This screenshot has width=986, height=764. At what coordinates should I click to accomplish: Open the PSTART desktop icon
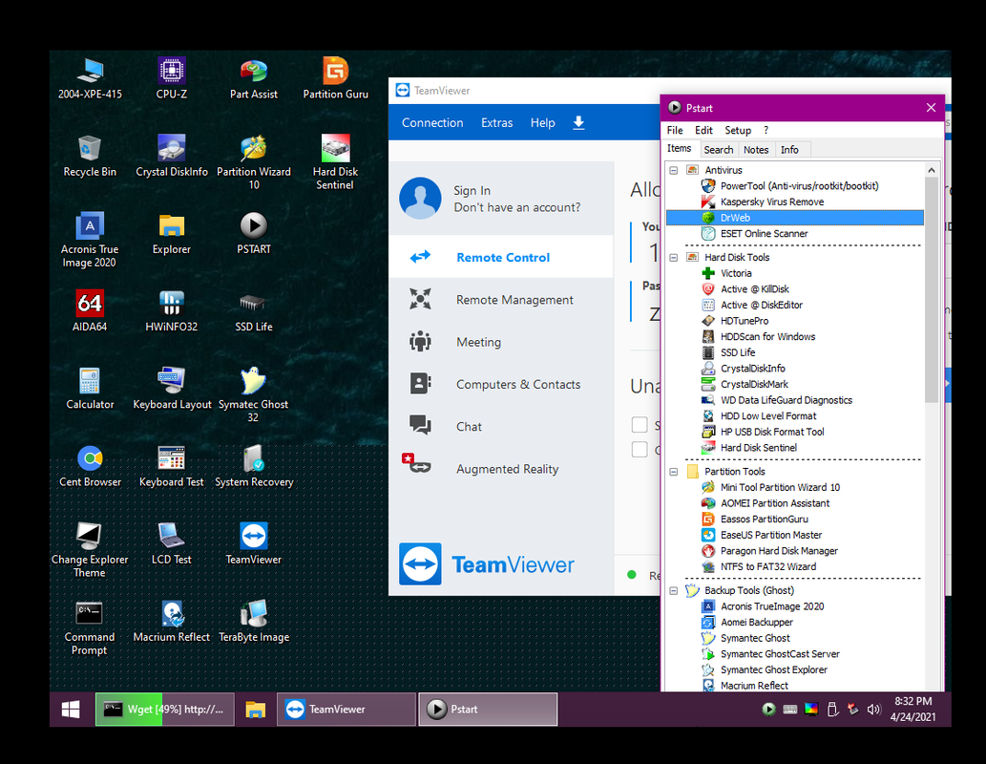(x=253, y=233)
